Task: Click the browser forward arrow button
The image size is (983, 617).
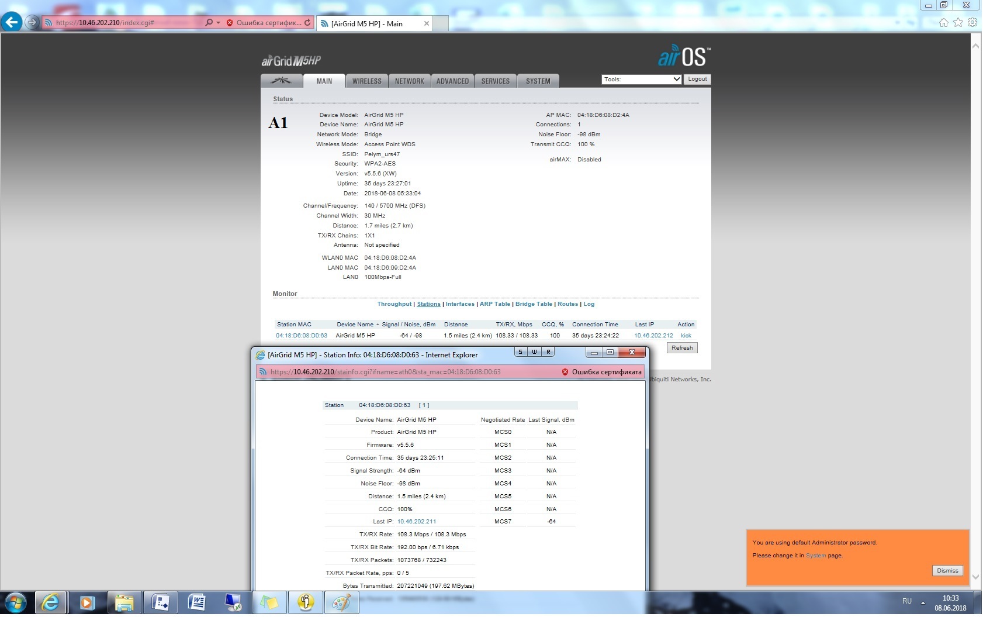Action: click(32, 23)
